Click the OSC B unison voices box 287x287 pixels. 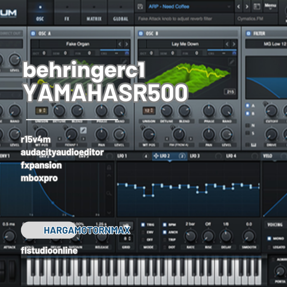point(149,111)
